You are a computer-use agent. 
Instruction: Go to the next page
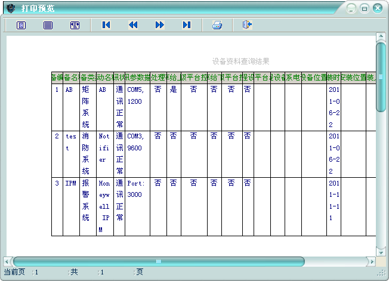(x=159, y=25)
